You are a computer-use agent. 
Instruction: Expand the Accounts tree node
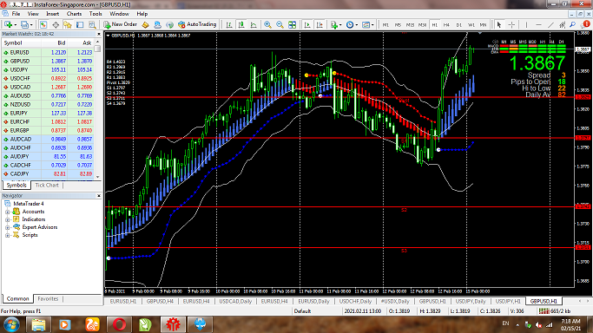(7, 212)
